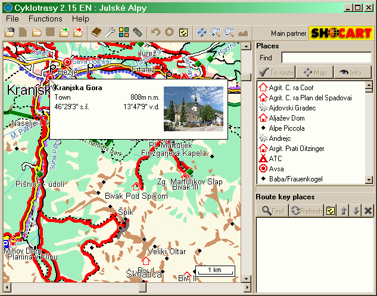Select Aljažev Dom in the places list
The height and width of the screenshot is (296, 377).
click(x=288, y=118)
